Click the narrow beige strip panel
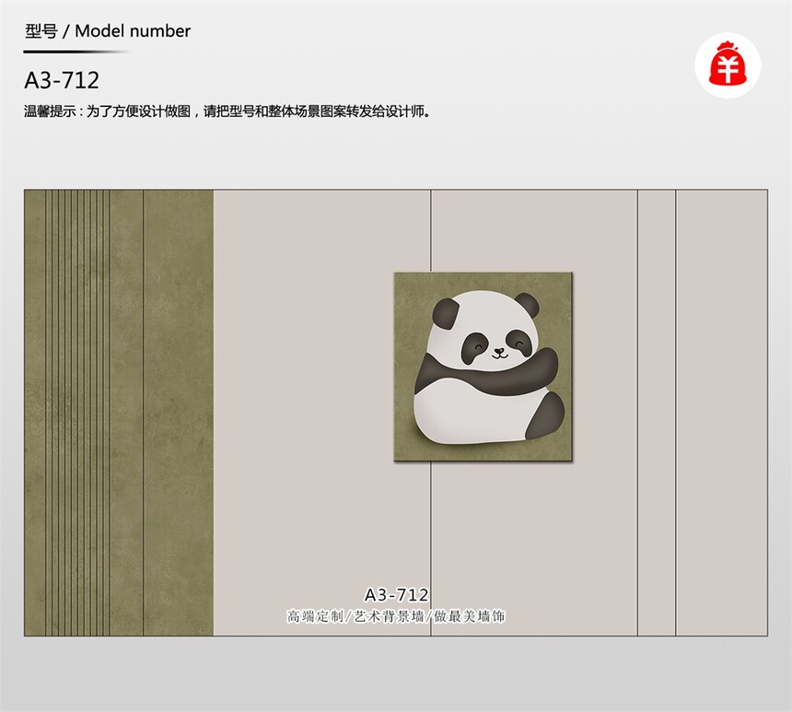 657,413
